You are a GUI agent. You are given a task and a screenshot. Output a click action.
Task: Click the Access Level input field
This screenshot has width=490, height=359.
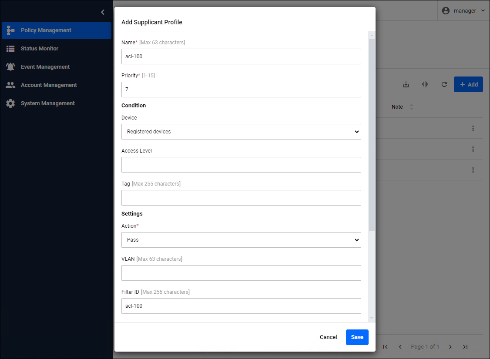[241, 165]
